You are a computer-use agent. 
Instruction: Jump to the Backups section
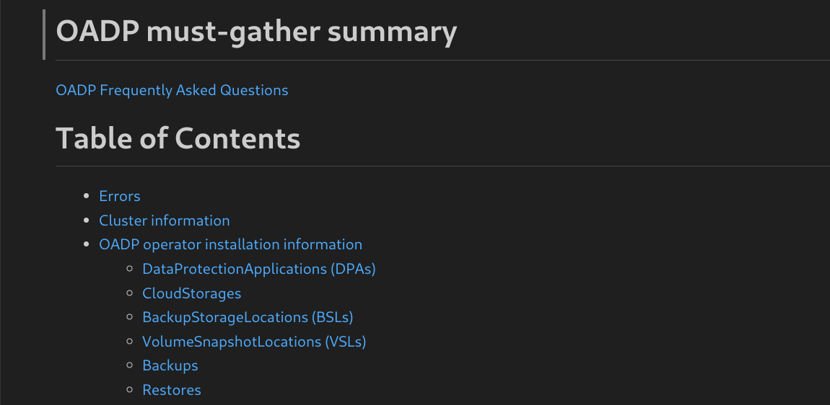coord(170,365)
